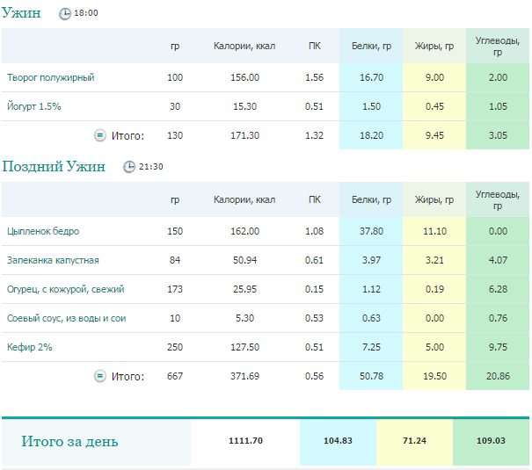The height and width of the screenshot is (470, 532).
Task: Click the Калории, ккал header in Ужин table
Action: [x=244, y=47]
